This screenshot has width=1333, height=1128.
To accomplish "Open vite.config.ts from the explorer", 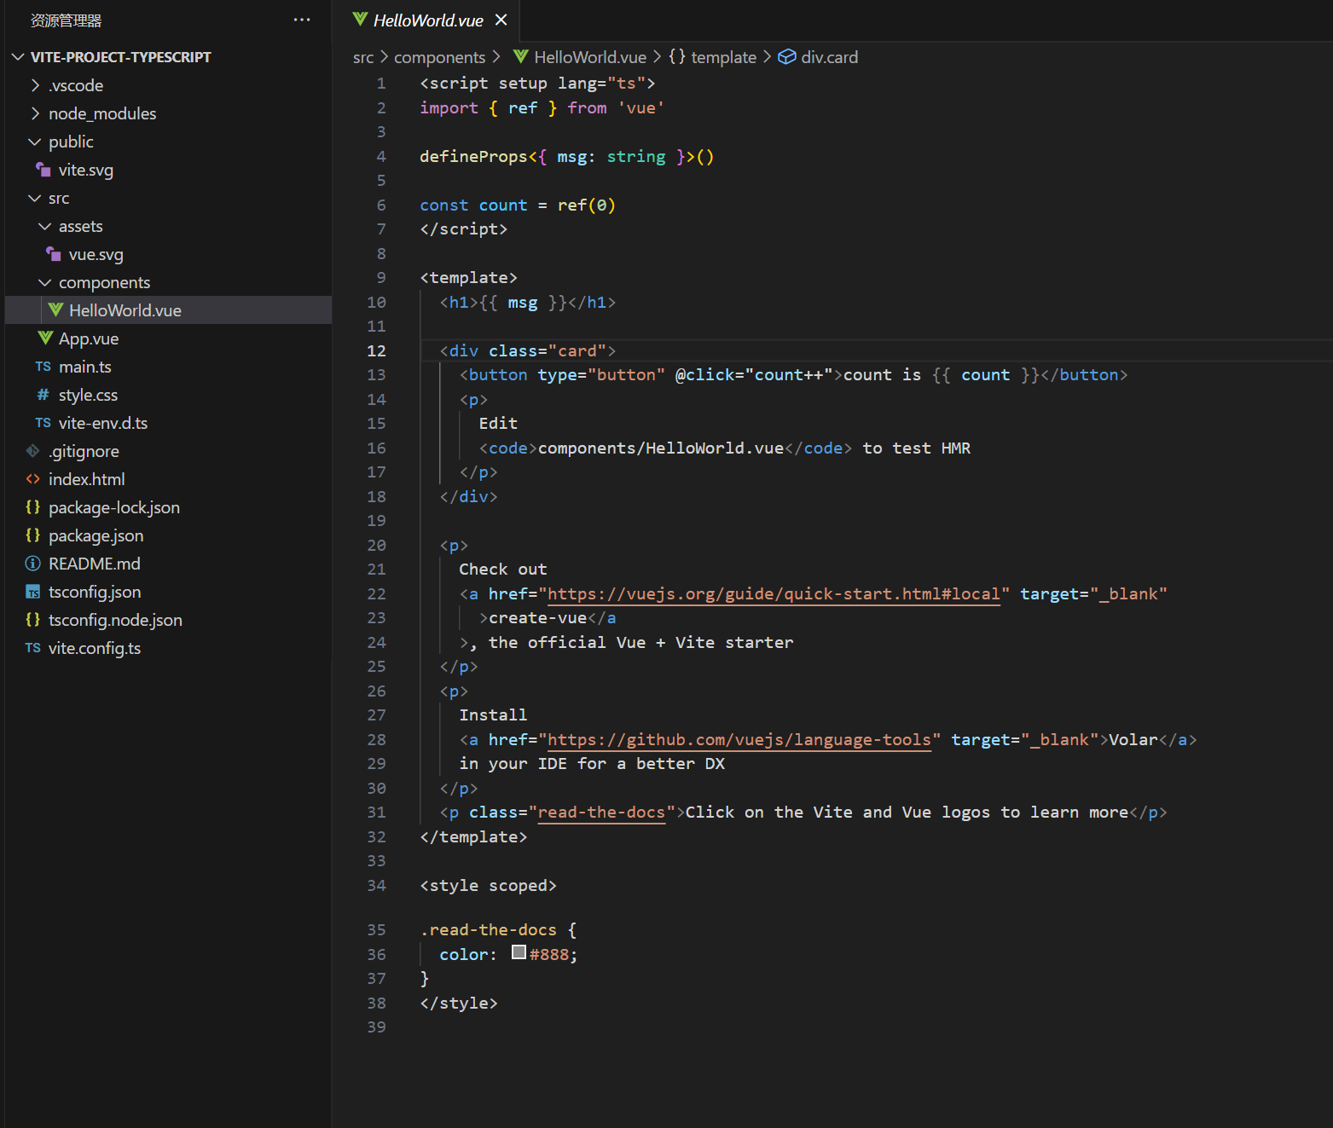I will point(95,648).
